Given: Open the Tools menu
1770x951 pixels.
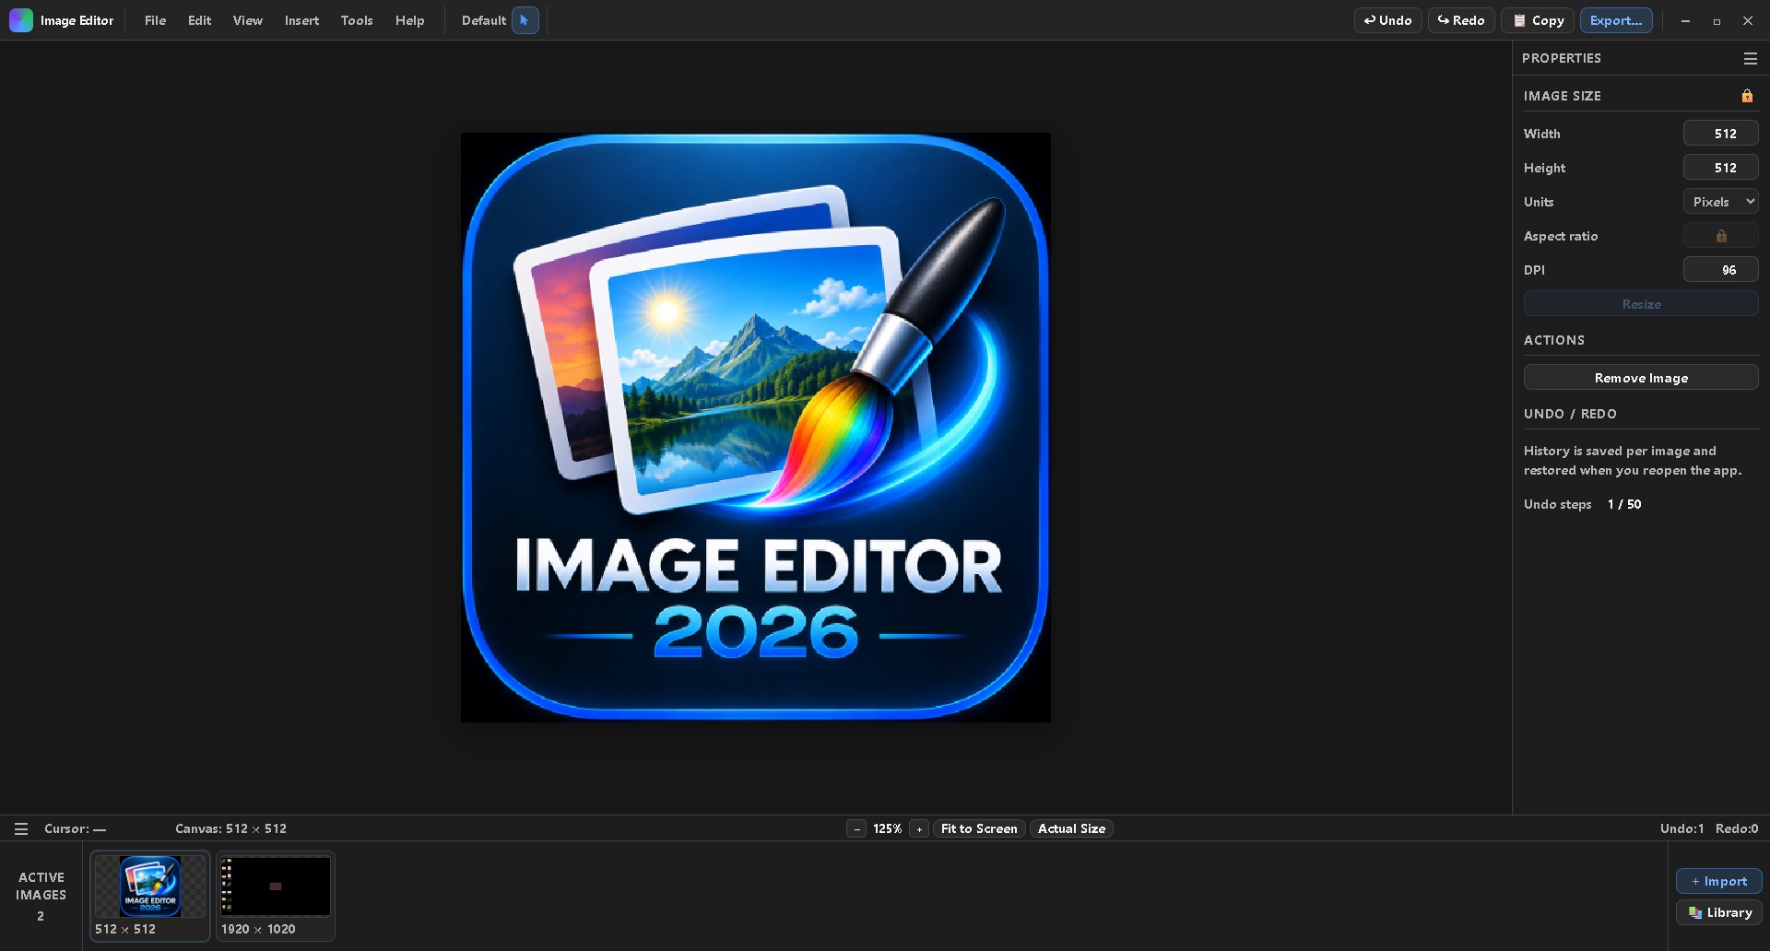Looking at the screenshot, I should point(357,20).
